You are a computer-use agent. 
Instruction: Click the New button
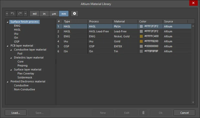[x=103, y=113]
